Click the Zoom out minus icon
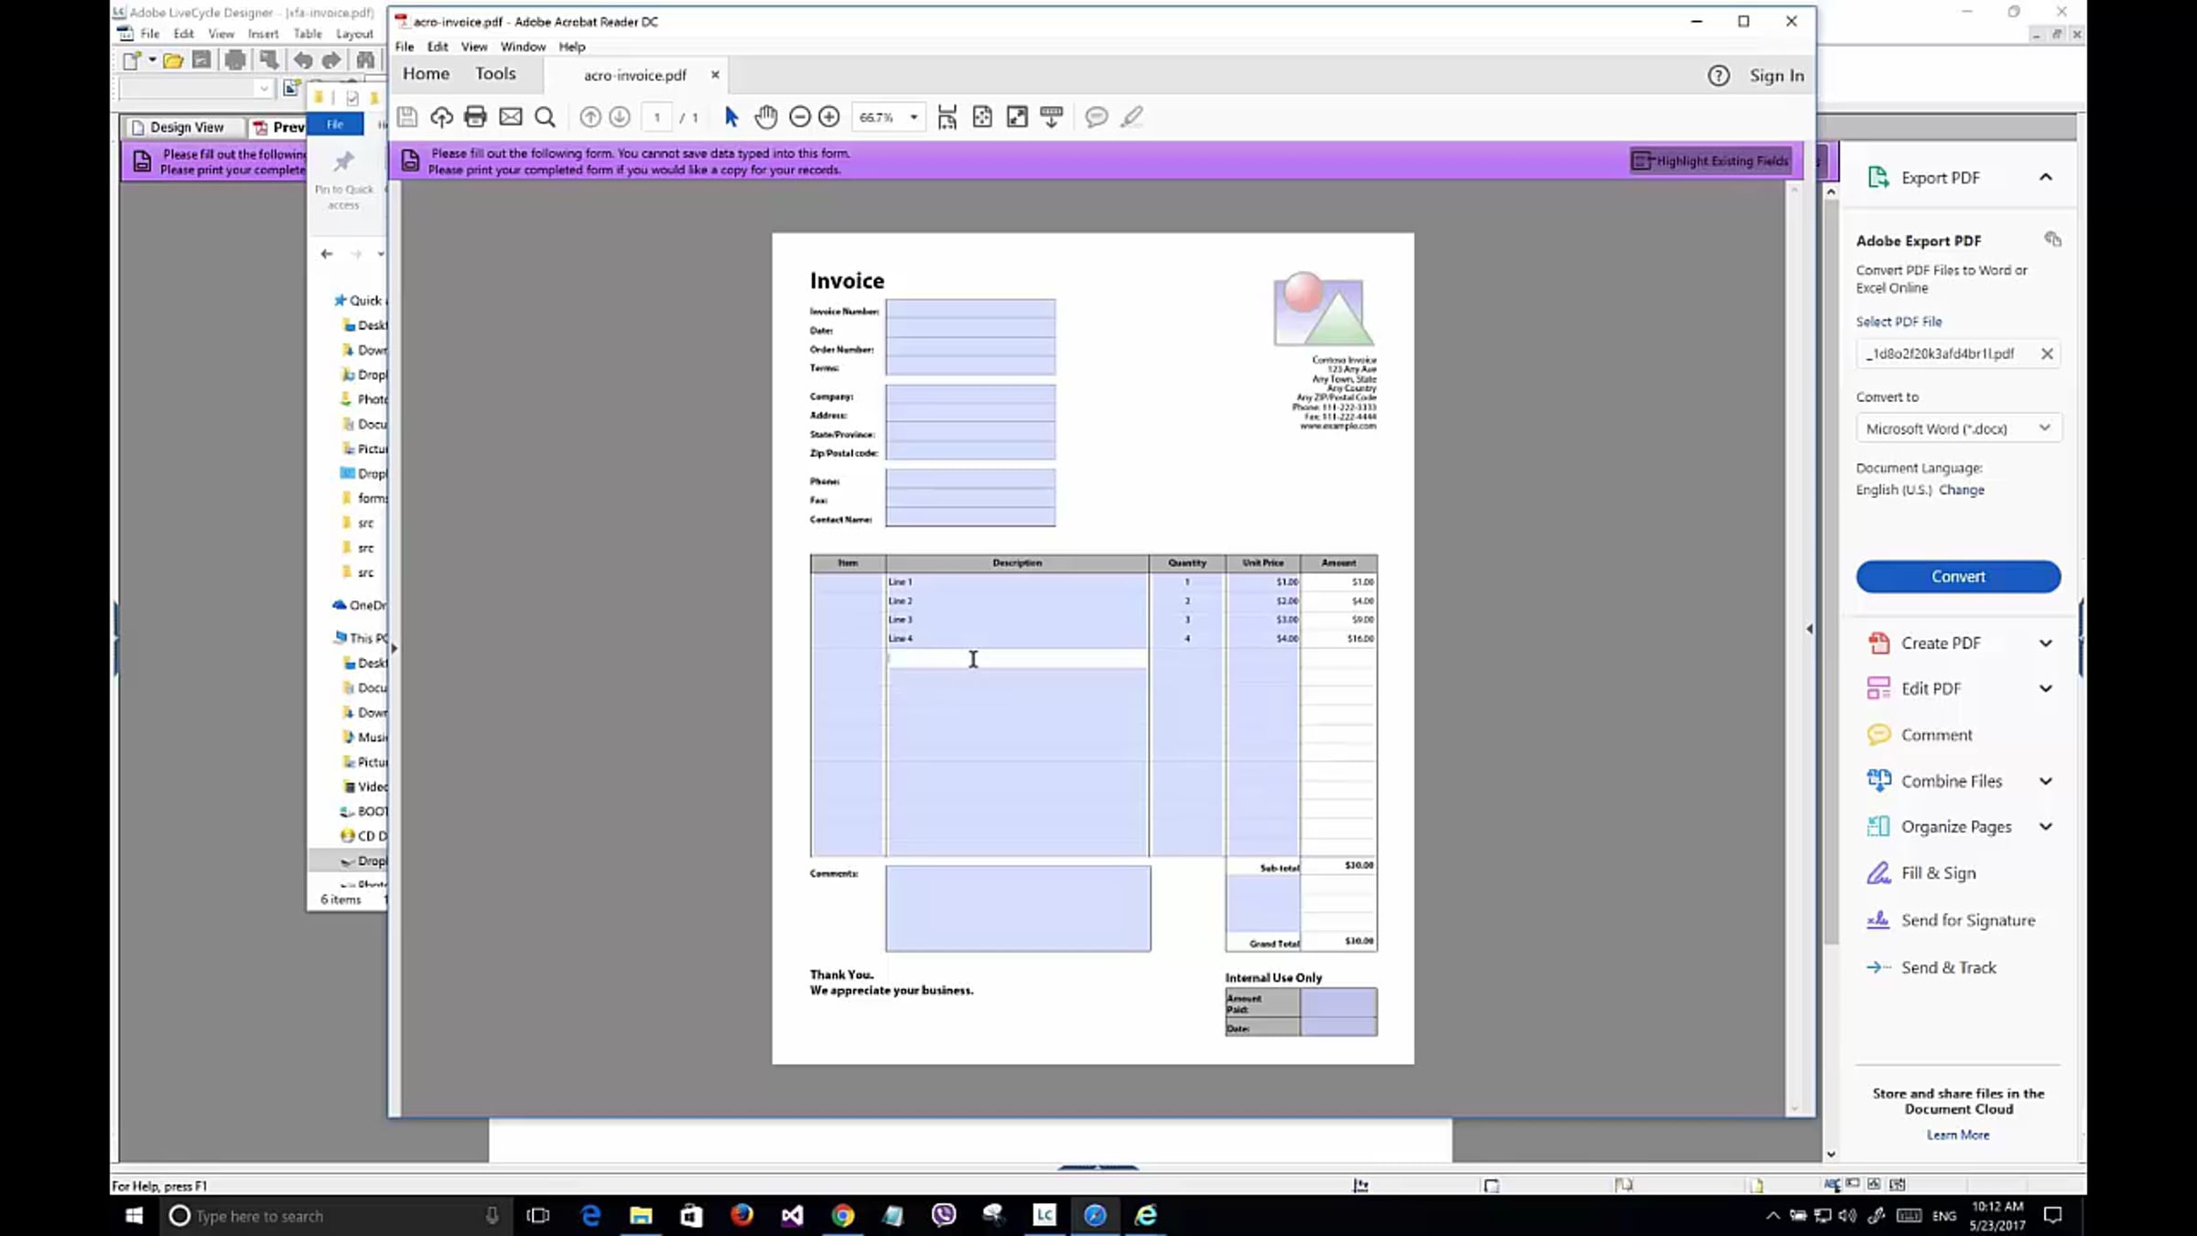This screenshot has height=1236, width=2197. pyautogui.click(x=799, y=116)
